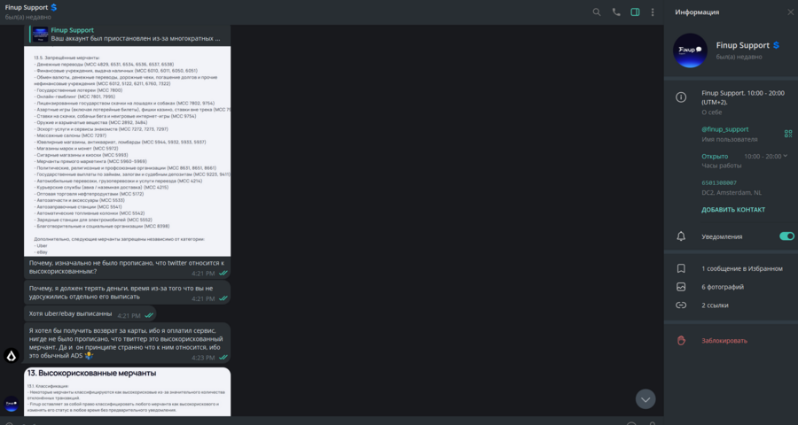Click the notifications bell icon
This screenshot has height=425, width=798.
[681, 236]
